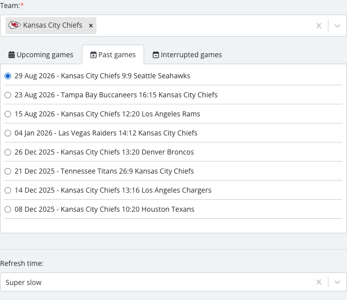Select the 29 Aug 2026 Seattle Seahawks game
This screenshot has width=347, height=300.
pos(8,76)
